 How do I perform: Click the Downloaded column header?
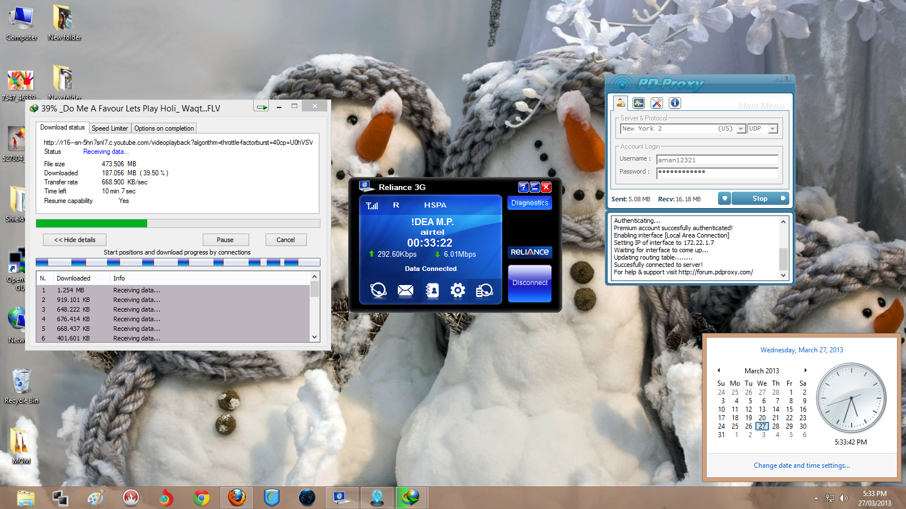(81, 278)
